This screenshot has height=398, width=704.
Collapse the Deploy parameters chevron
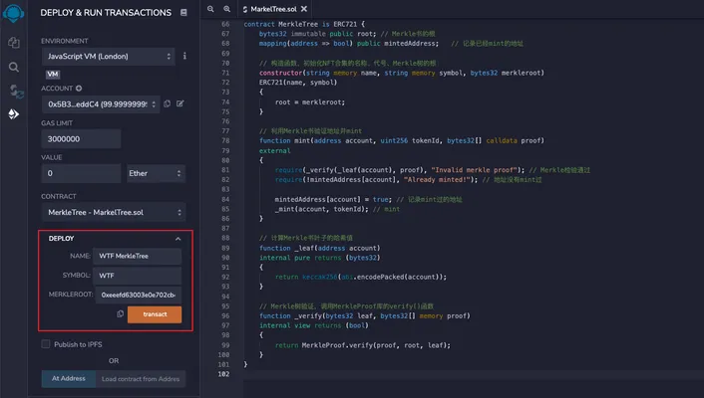pos(178,239)
